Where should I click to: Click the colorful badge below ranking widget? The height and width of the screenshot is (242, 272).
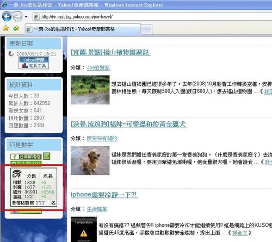coord(26,211)
